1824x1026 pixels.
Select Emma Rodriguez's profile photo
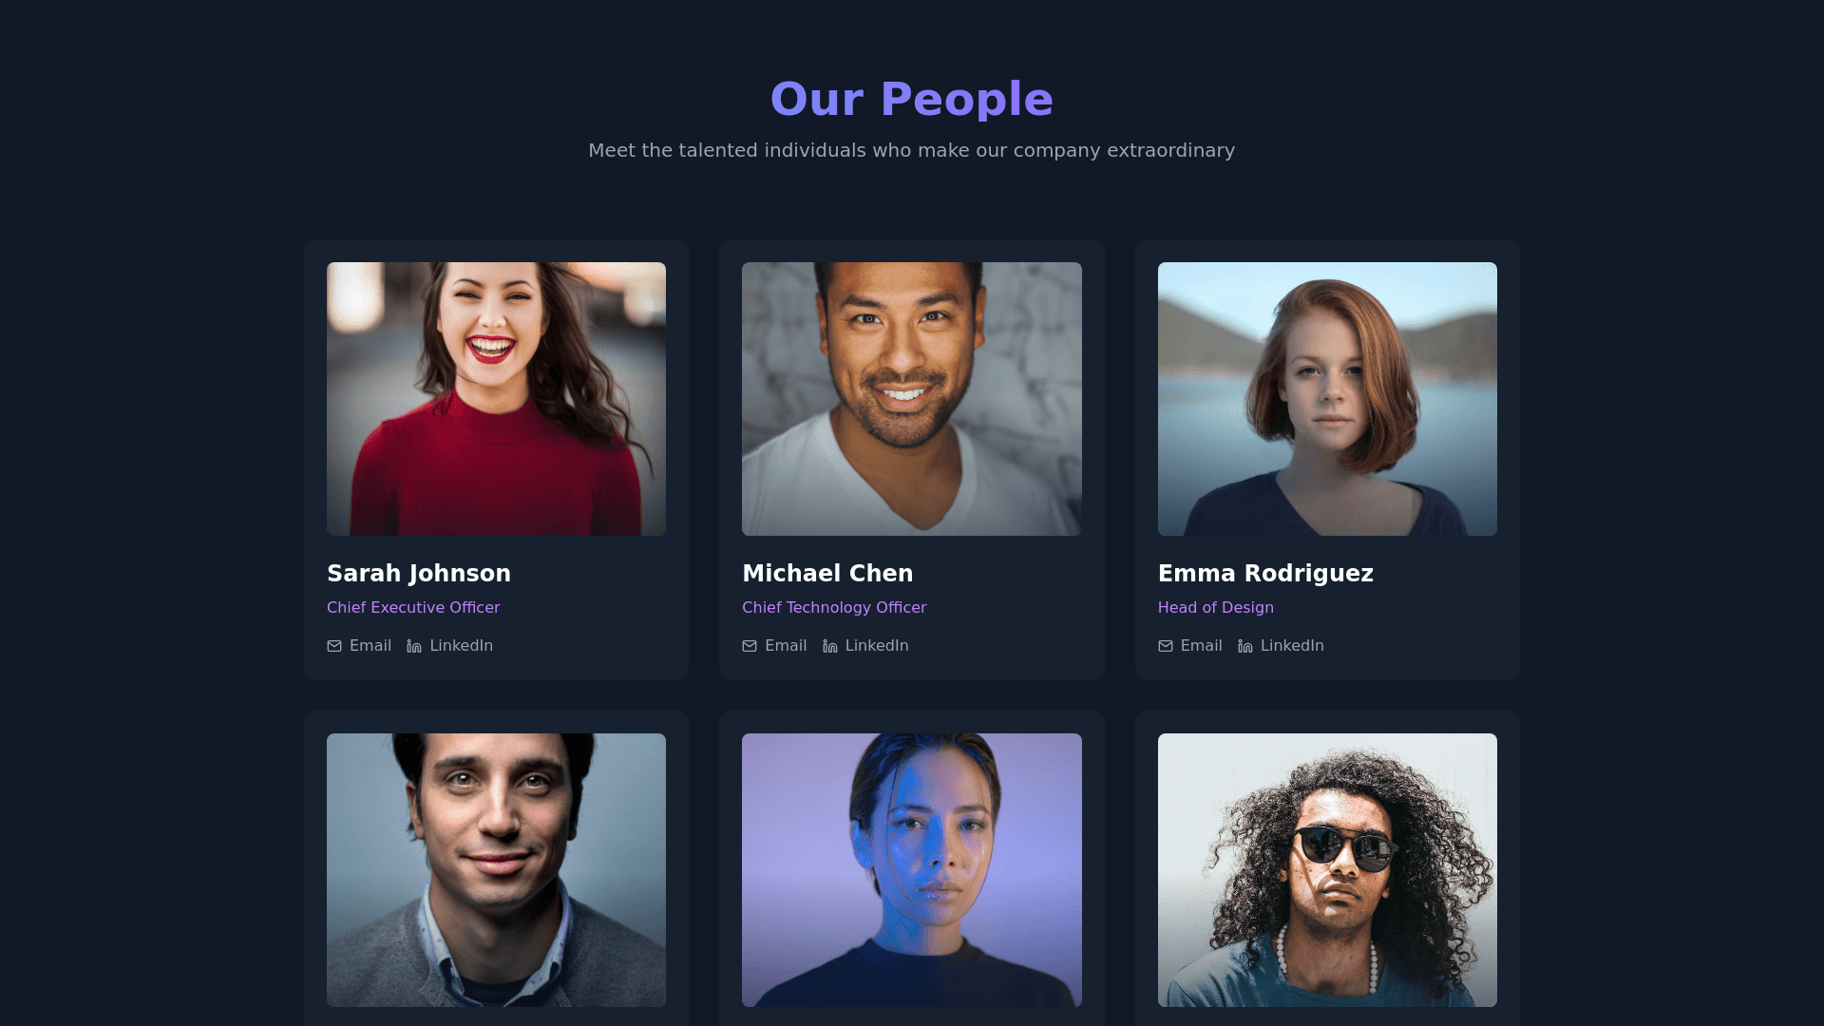tap(1327, 399)
